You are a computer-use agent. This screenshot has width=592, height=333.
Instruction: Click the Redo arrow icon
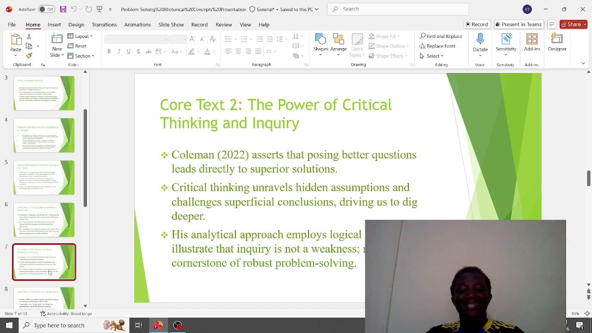click(x=88, y=9)
